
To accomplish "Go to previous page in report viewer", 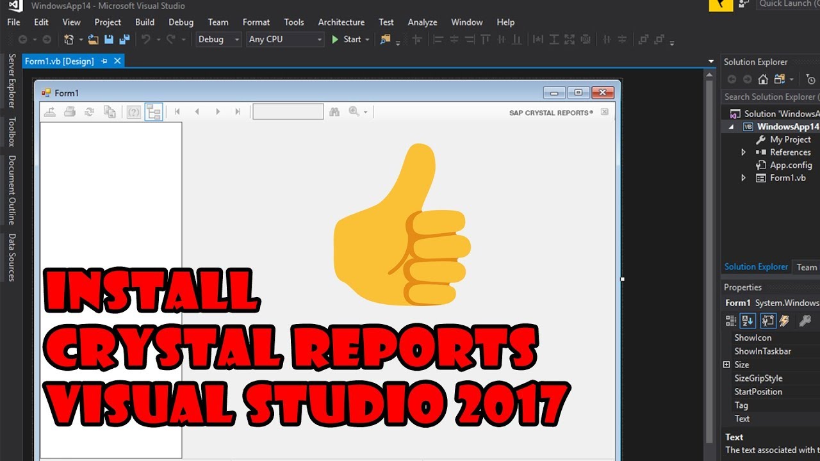I will [x=197, y=112].
